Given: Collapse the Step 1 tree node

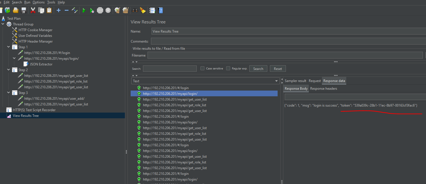Looking at the screenshot, I should [9, 47].
